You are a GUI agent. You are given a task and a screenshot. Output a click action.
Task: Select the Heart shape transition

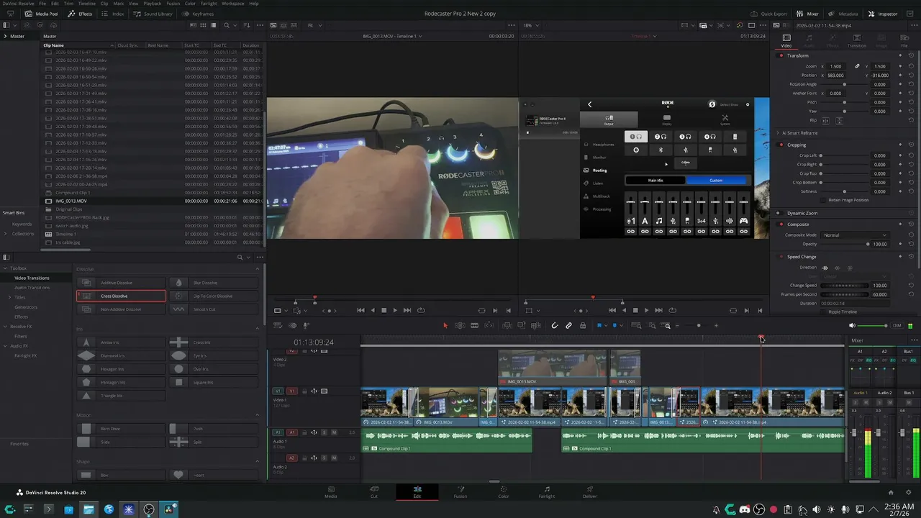pyautogui.click(x=214, y=475)
